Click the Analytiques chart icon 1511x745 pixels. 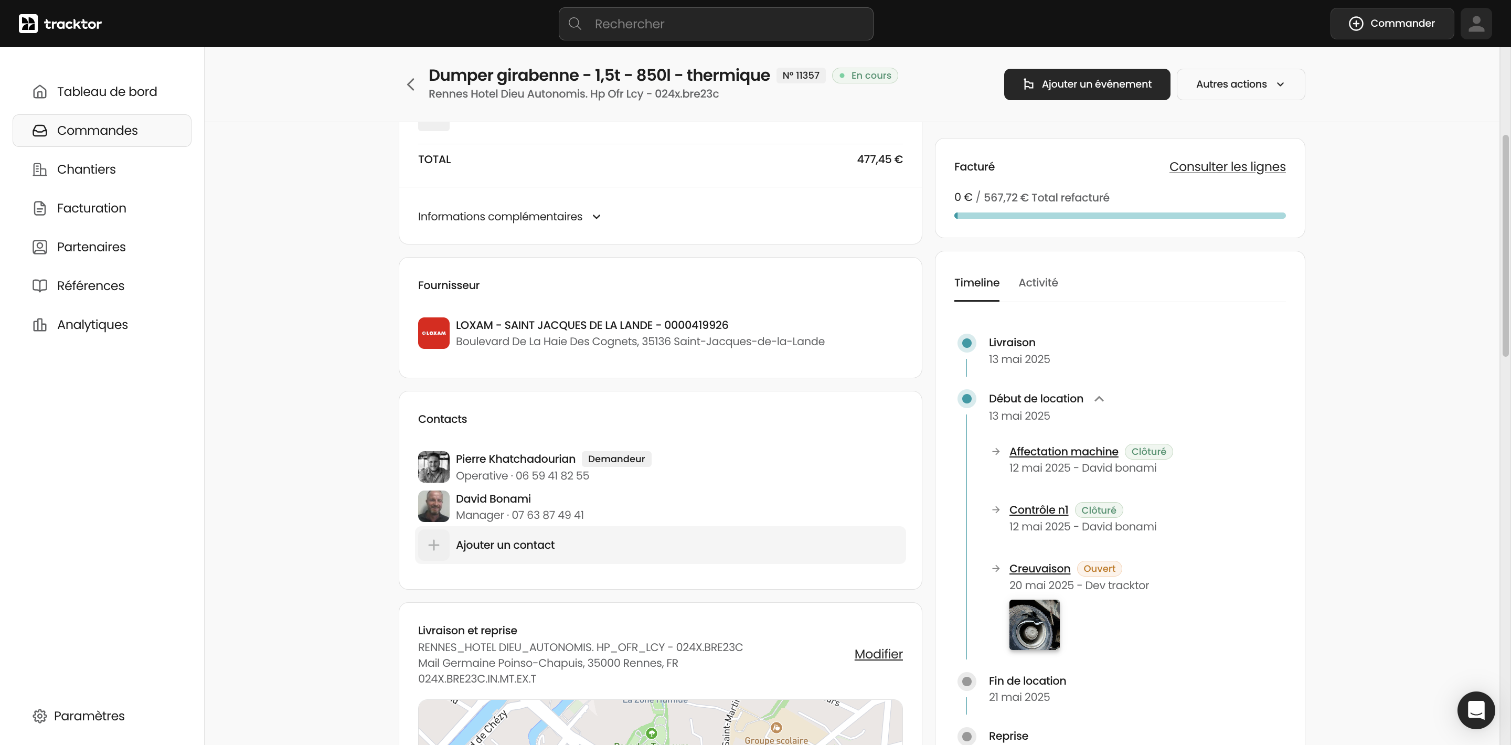pyautogui.click(x=39, y=325)
